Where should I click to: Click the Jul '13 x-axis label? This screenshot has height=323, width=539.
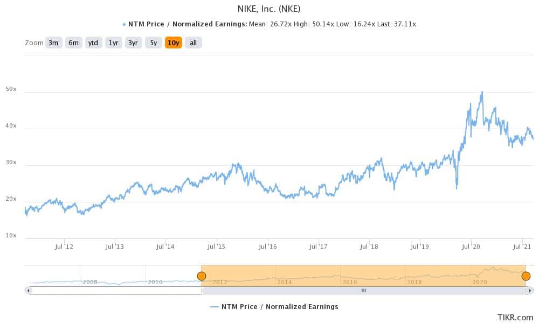coord(114,247)
